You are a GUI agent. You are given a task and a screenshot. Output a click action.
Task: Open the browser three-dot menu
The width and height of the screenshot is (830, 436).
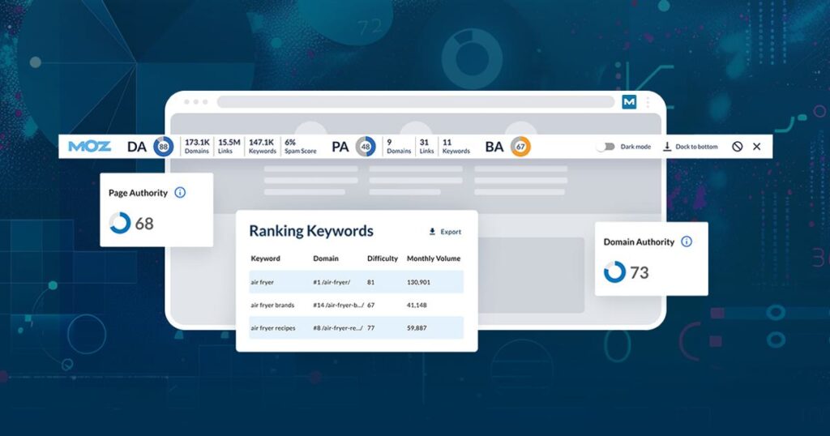tap(648, 101)
